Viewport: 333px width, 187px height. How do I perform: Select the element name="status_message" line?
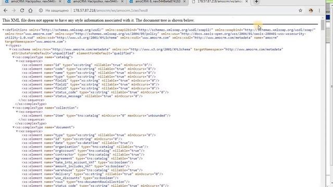coord(82,96)
